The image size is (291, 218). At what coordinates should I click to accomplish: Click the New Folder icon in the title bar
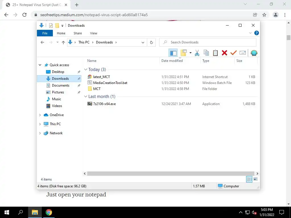pyautogui.click(x=57, y=25)
